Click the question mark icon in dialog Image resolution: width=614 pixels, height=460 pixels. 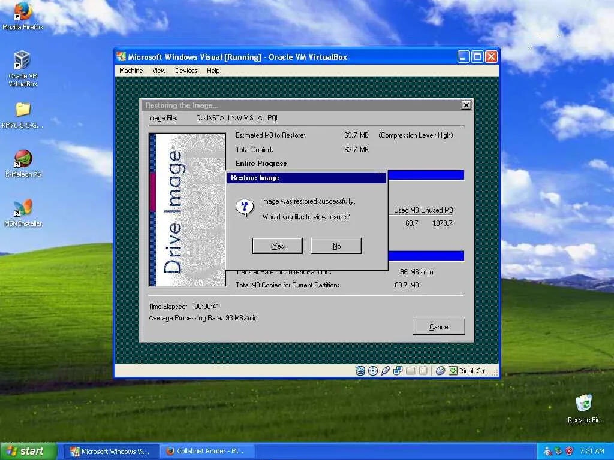tap(245, 207)
